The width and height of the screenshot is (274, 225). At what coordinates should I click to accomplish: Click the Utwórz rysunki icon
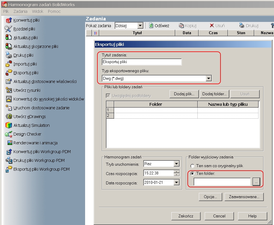click(8, 90)
